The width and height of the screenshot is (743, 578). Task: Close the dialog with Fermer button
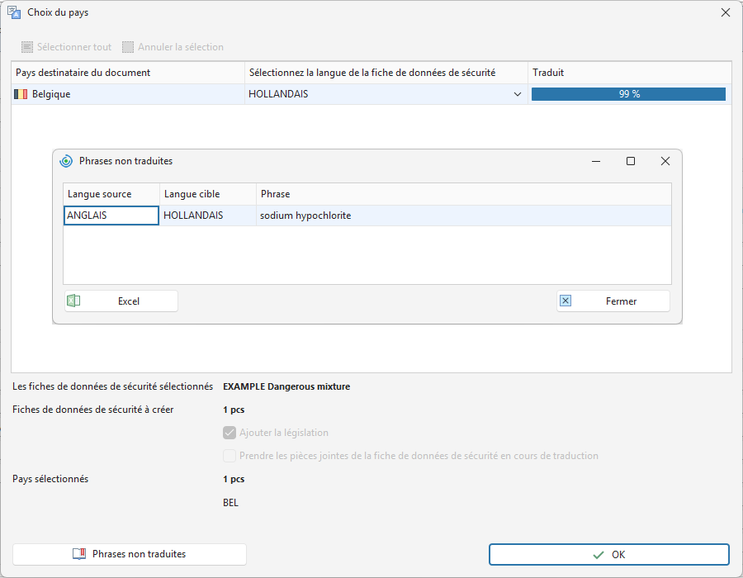coord(613,301)
